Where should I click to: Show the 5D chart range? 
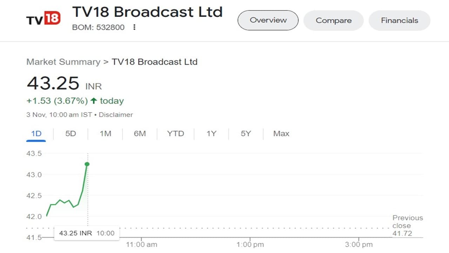click(71, 134)
